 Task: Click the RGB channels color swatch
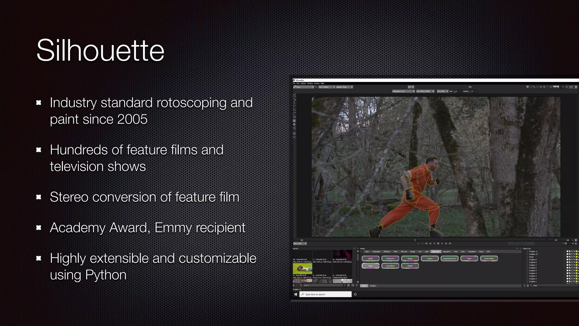(x=556, y=87)
